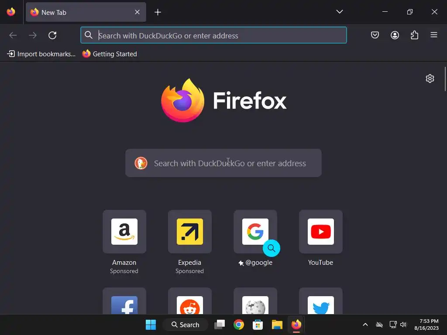
Task: Close the New Tab tab
Action: tap(137, 12)
